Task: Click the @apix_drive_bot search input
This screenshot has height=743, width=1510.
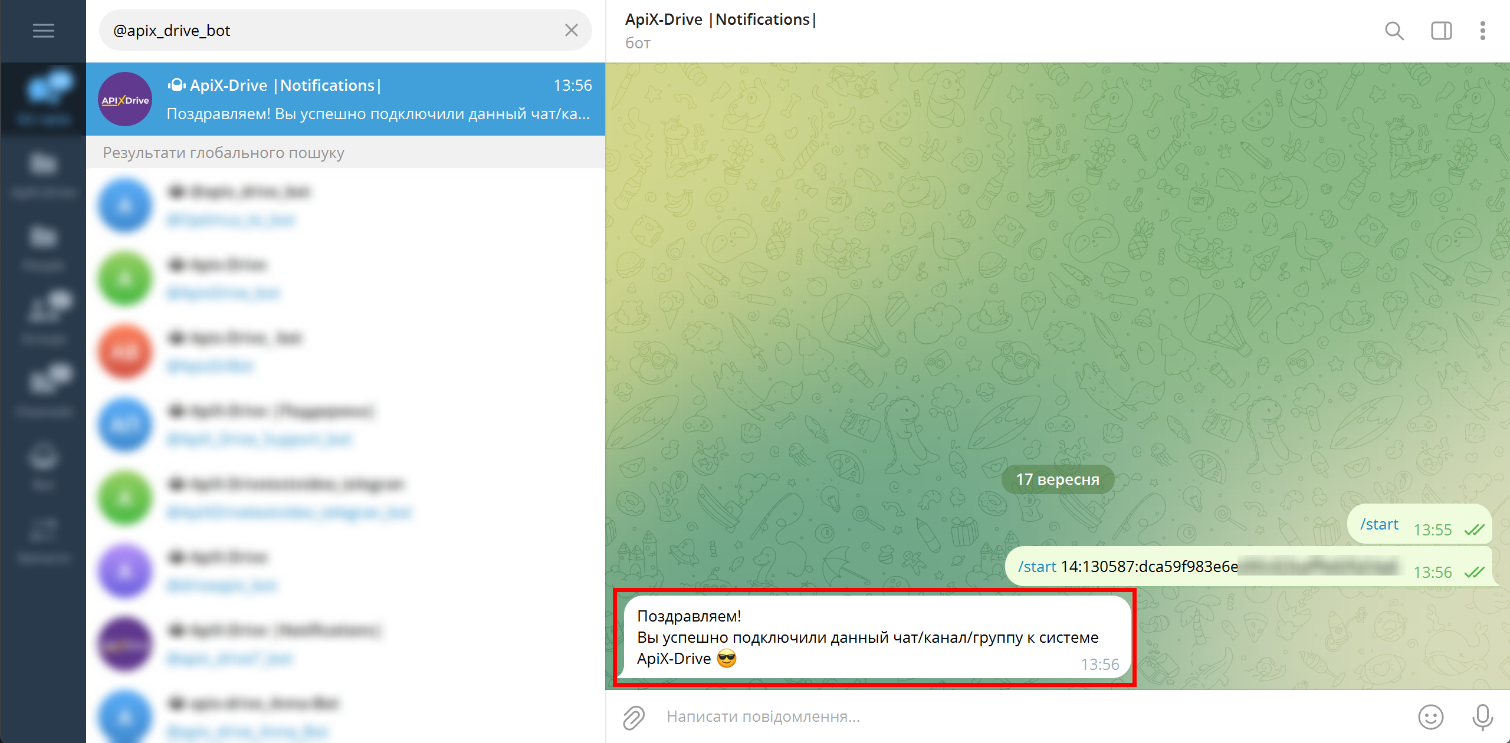Action: pyautogui.click(x=345, y=30)
